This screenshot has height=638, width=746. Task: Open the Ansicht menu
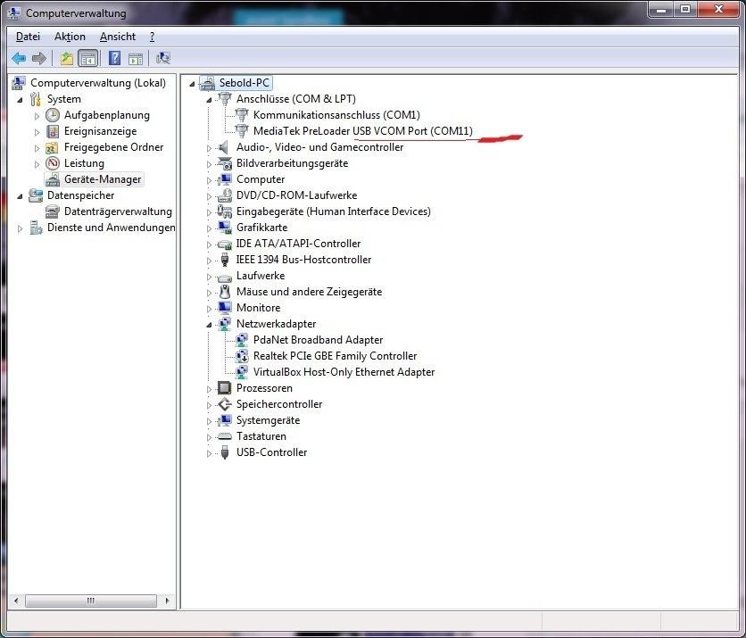click(x=118, y=37)
